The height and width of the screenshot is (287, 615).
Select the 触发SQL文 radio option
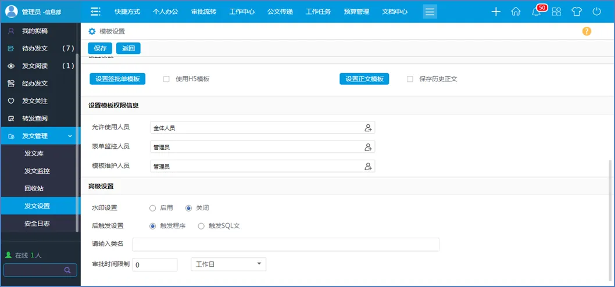pos(201,226)
